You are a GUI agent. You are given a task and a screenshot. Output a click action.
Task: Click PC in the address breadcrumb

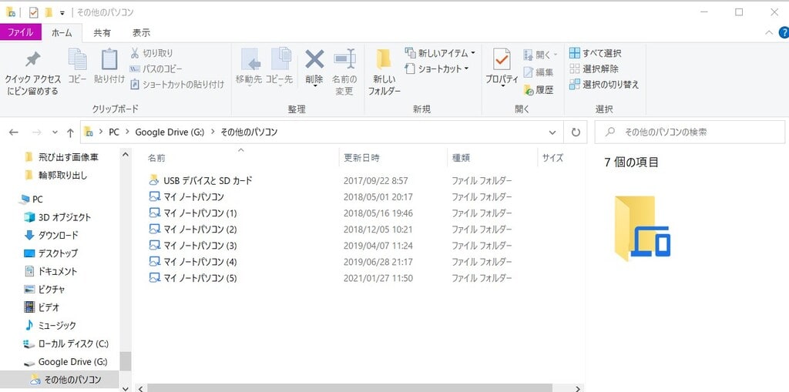click(x=114, y=132)
